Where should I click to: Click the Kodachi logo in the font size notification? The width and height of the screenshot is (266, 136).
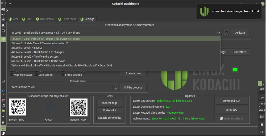[x=204, y=11]
